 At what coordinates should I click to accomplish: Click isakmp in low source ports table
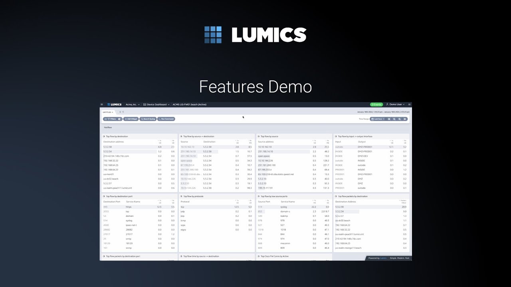pyautogui.click(x=284, y=216)
